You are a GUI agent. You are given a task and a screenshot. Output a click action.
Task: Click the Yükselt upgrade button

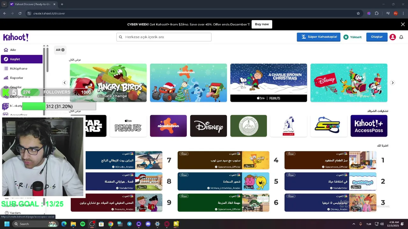pyautogui.click(x=353, y=37)
